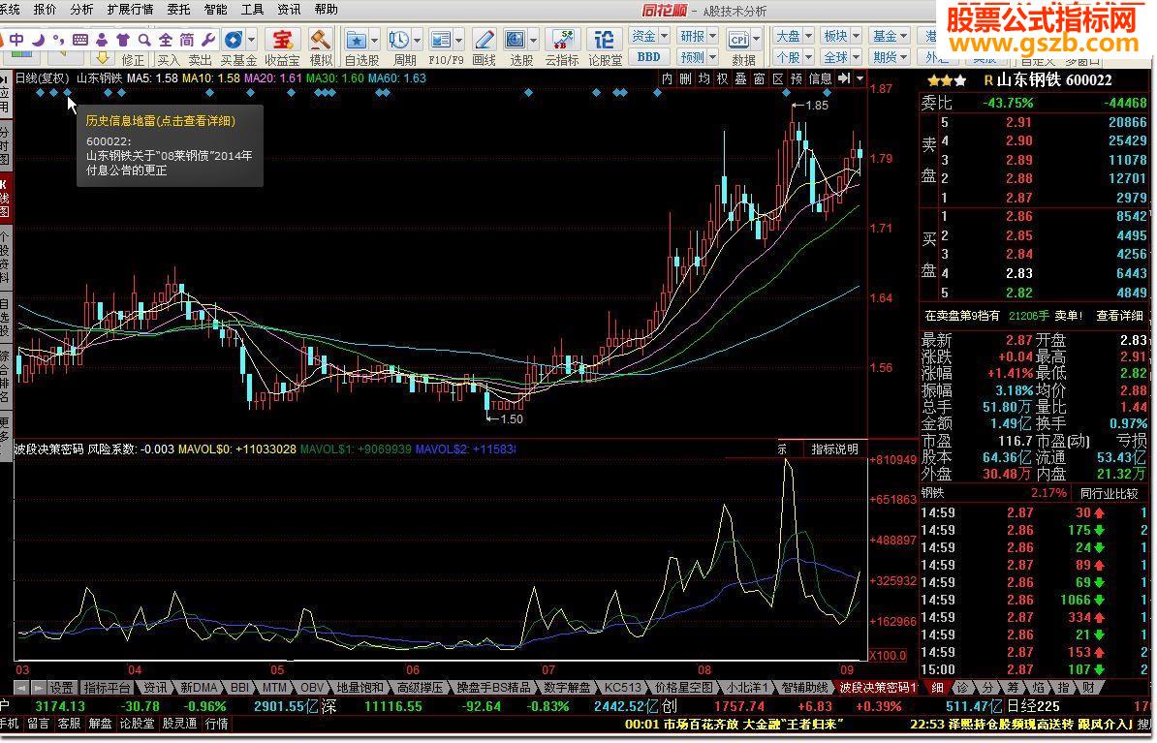
Task: Click the 查看详细 link
Action: 1119,316
